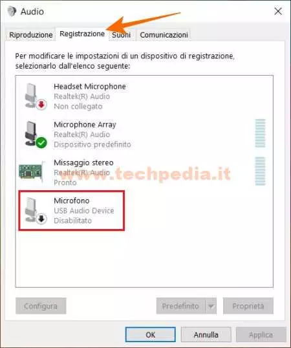Open the Suoni tab
Screen dimensions: 291x348
(121, 35)
